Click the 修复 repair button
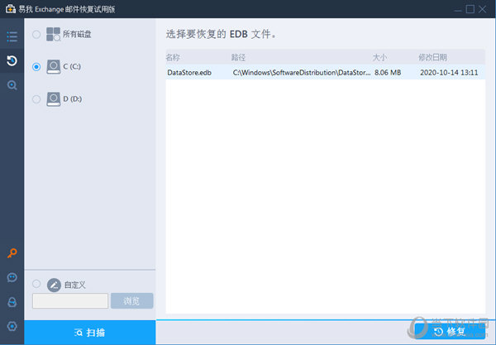This screenshot has height=345, width=496. click(450, 332)
